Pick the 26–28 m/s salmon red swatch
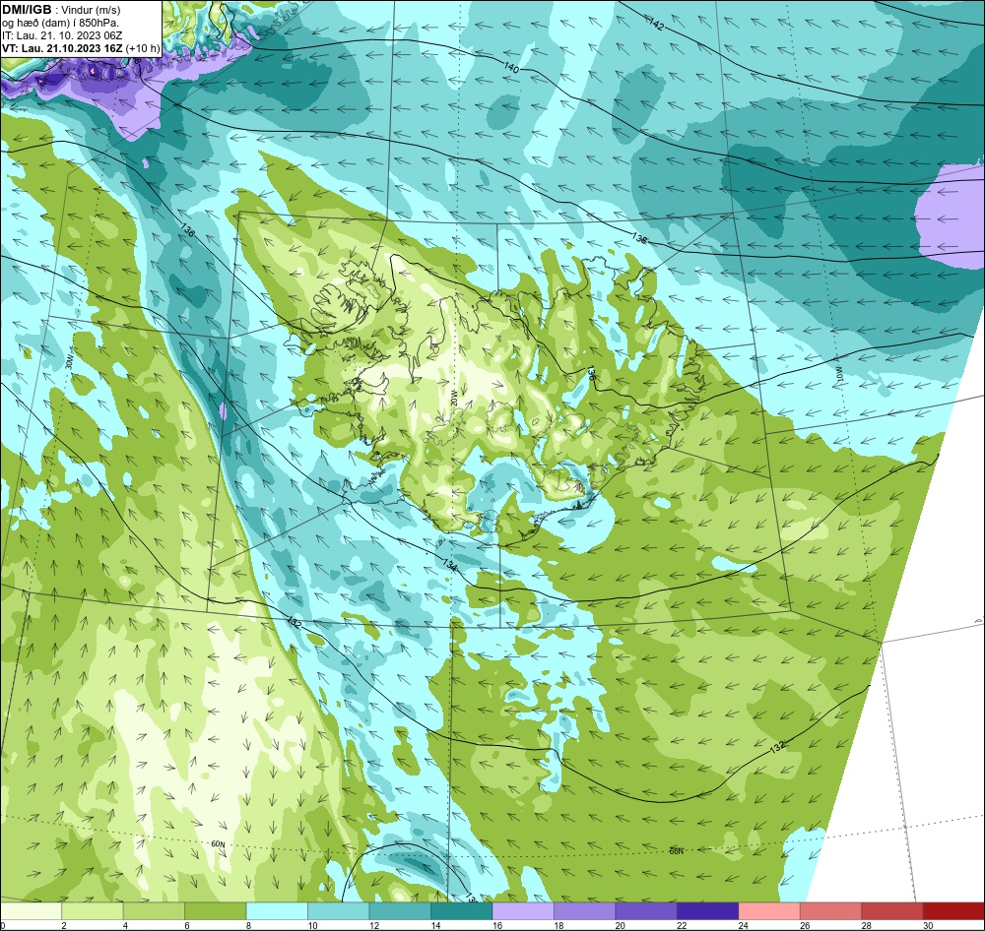985x931 pixels. click(x=831, y=911)
